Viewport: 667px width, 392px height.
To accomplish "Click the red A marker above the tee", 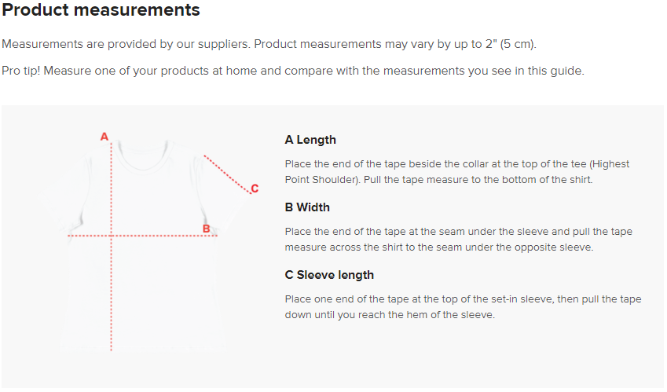I will (x=104, y=137).
